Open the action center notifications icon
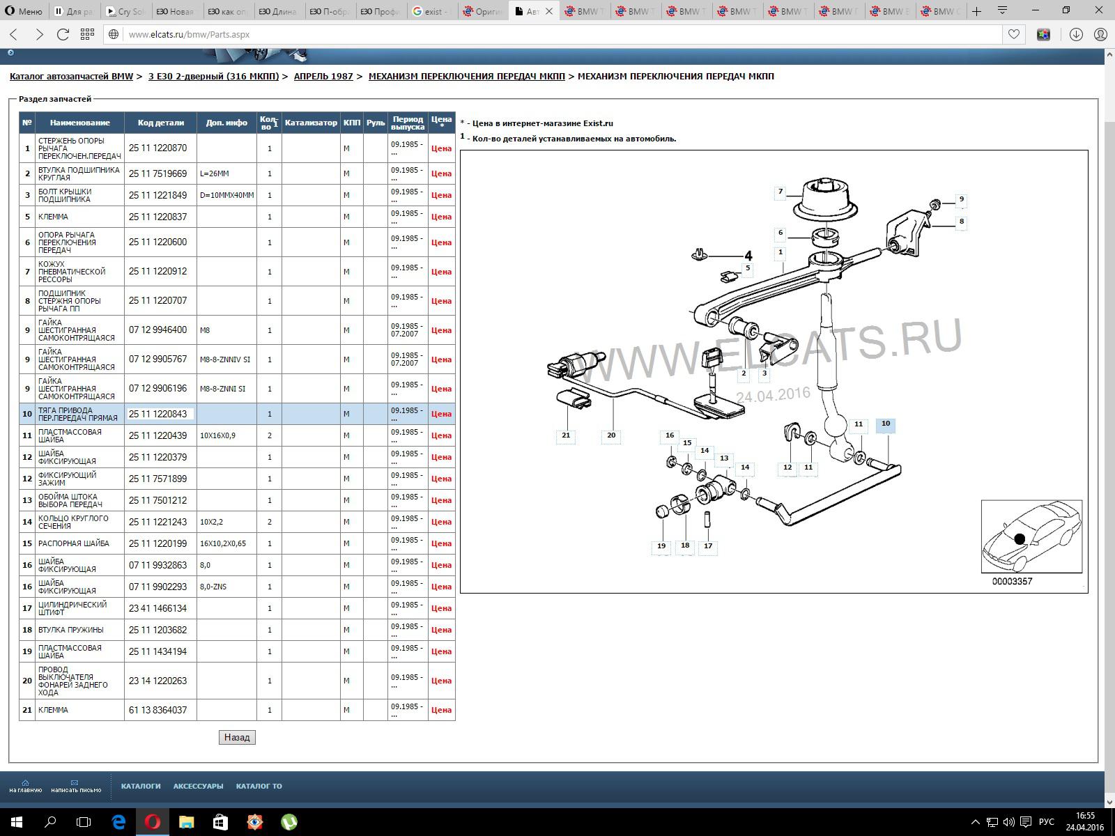 coord(1026,823)
